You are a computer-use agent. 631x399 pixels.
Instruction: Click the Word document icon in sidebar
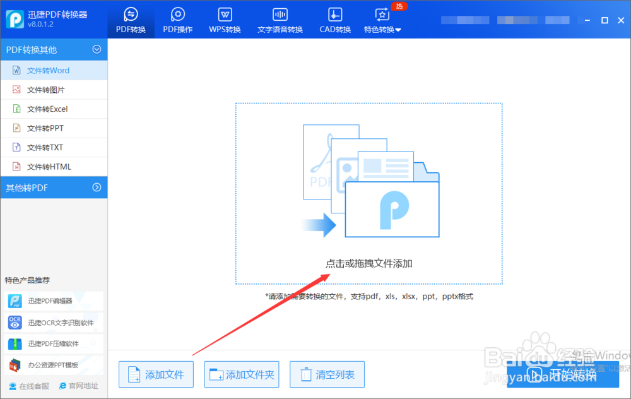point(16,71)
